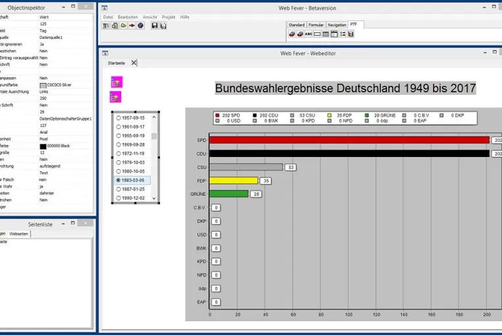
Task: Select the 1965-09-19 radio option
Action: point(119,136)
